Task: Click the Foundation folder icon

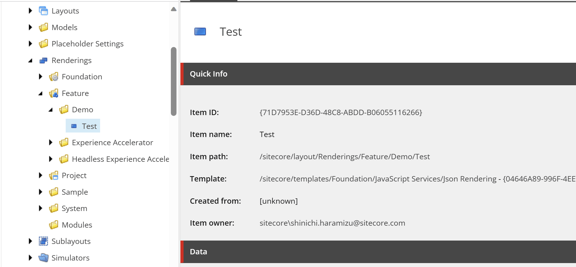Action: pos(54,77)
